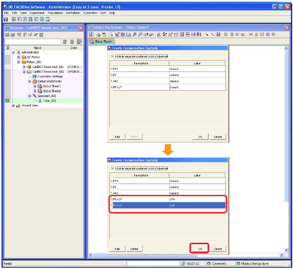293x269 pixels.
Task: Pick the Line drawing tool
Action: point(213,35)
